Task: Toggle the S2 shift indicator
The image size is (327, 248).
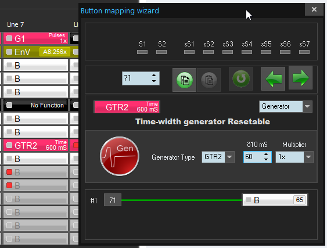Action: tap(161, 52)
